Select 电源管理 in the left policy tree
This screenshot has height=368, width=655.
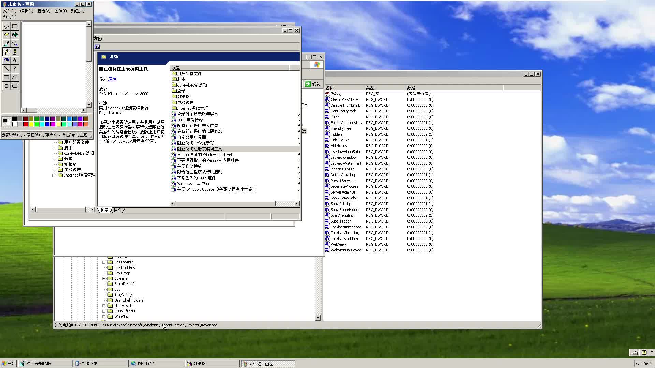pyautogui.click(x=72, y=170)
